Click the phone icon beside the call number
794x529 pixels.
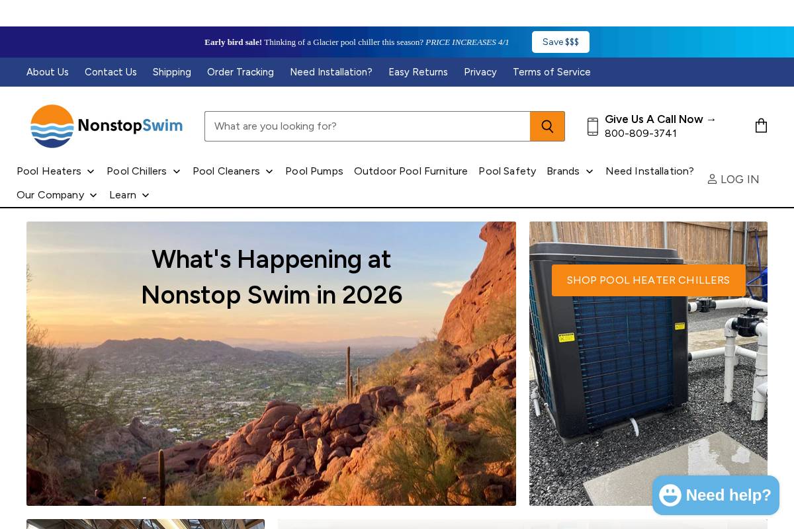(x=592, y=126)
